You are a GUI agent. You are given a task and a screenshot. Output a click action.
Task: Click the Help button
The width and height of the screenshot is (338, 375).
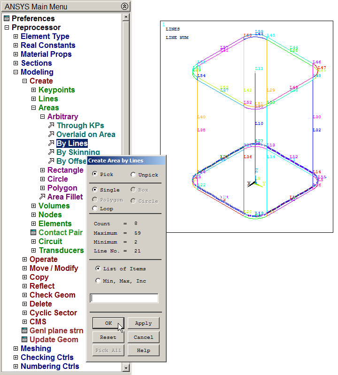click(143, 351)
